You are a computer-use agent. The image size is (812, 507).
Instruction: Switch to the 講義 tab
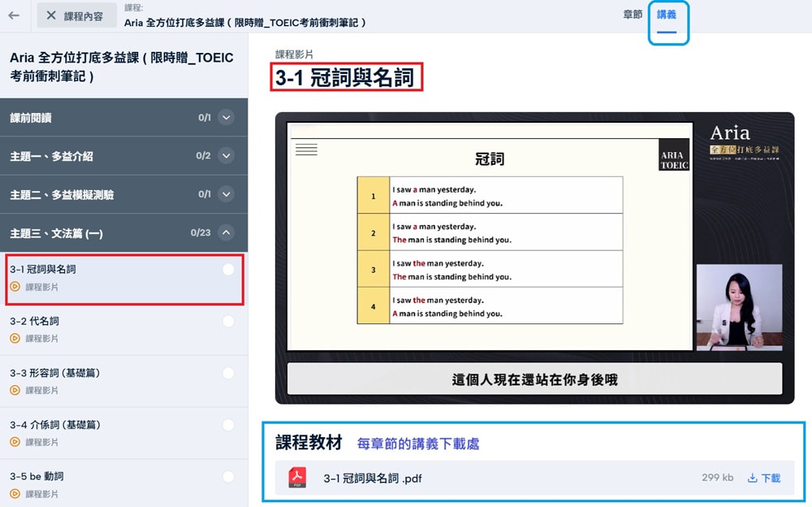coord(667,15)
